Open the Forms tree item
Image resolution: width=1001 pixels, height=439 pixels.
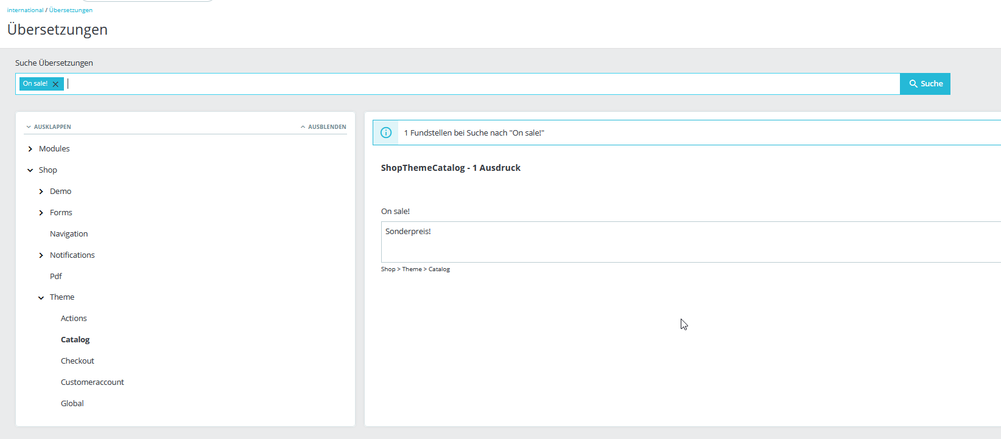click(61, 213)
